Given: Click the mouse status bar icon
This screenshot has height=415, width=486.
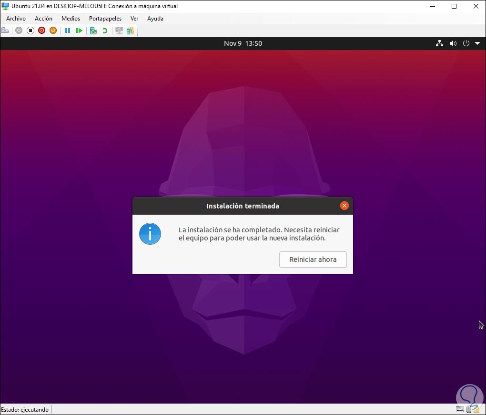Looking at the screenshot, I should coord(469,409).
